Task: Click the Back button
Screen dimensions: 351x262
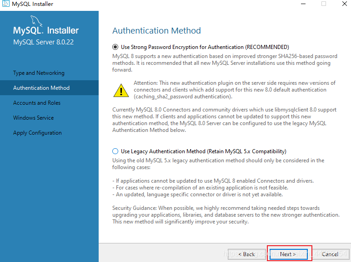Action: (247, 254)
